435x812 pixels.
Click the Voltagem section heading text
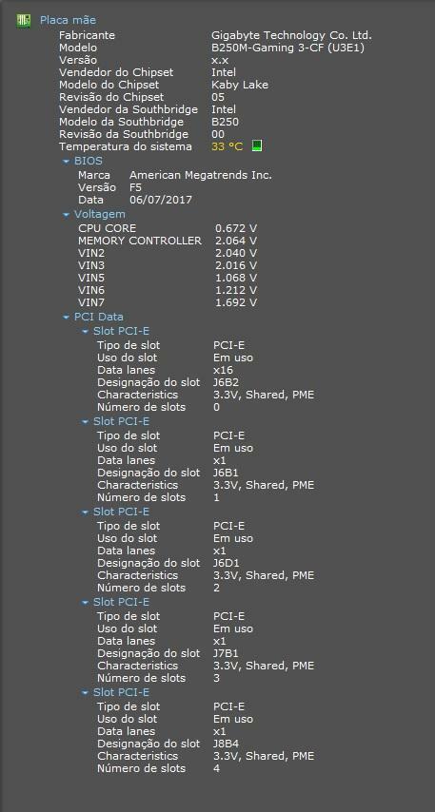point(100,214)
